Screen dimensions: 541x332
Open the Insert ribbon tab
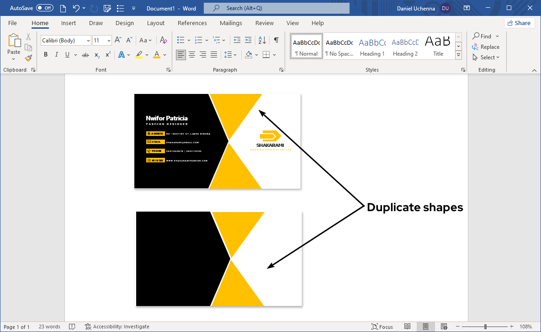pos(69,23)
